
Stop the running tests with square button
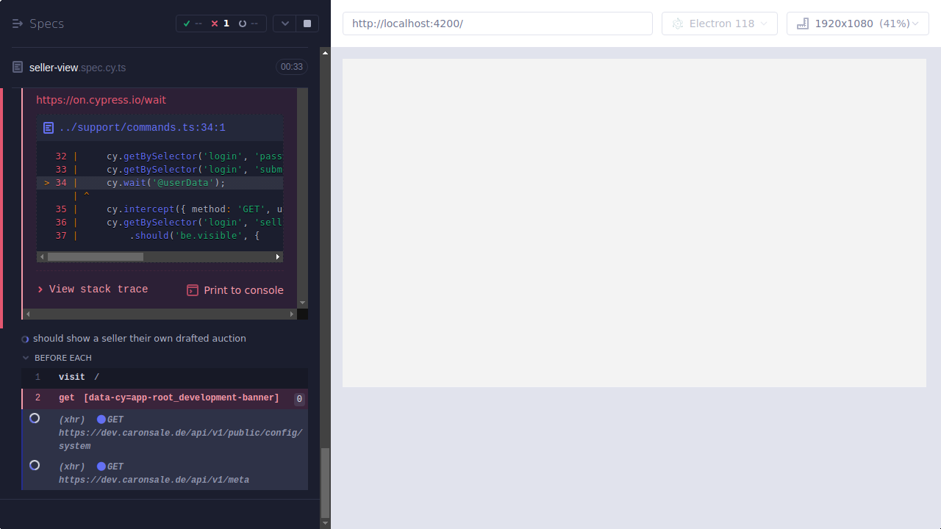(307, 23)
